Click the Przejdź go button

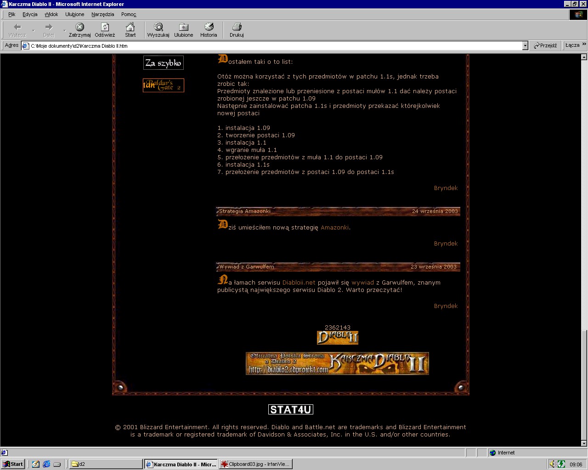point(545,45)
